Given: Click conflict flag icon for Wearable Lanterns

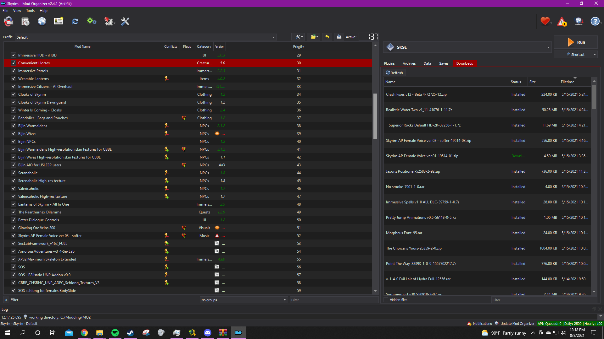Looking at the screenshot, I should pyautogui.click(x=166, y=78).
